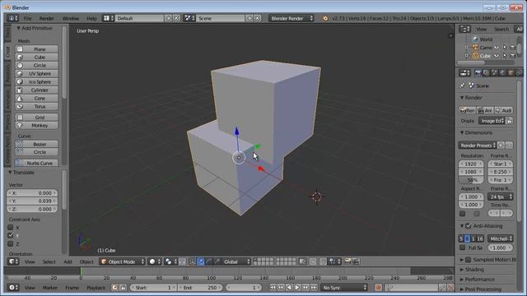Viewport: 527px width, 296px height.
Task: Delete the current scene
Action: [x=258, y=18]
